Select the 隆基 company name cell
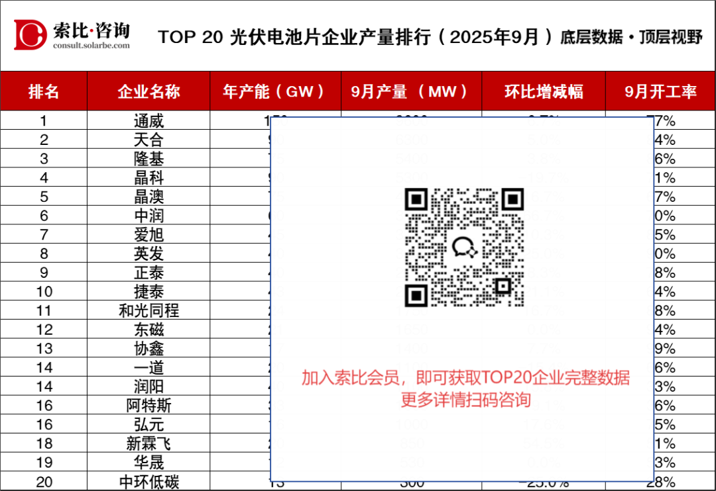This screenshot has height=491, width=716. (149, 159)
